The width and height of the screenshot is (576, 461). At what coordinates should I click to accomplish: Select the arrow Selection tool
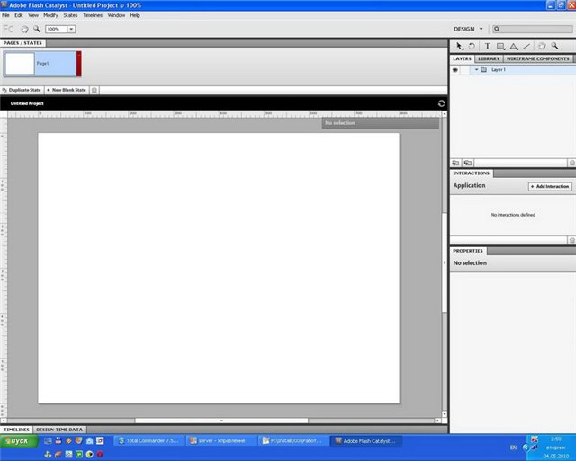(459, 45)
